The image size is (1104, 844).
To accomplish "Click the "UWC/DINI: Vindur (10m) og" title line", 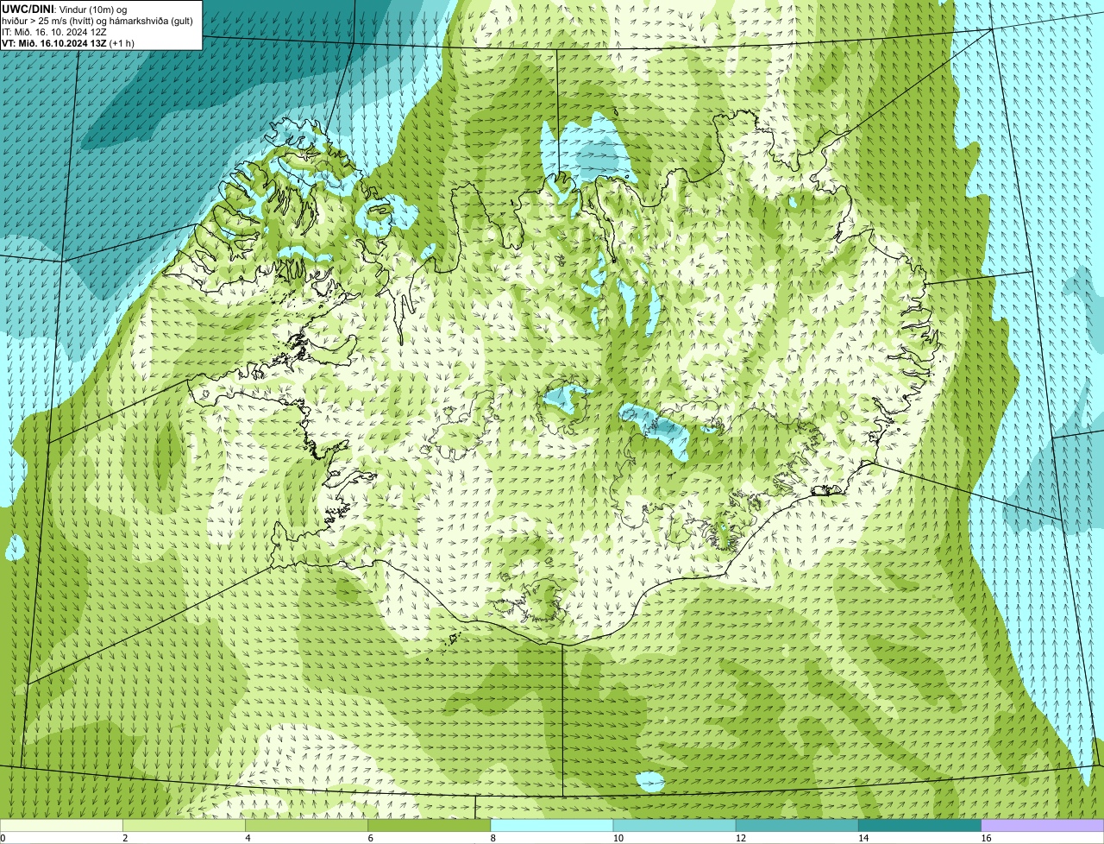I will 65,9.
